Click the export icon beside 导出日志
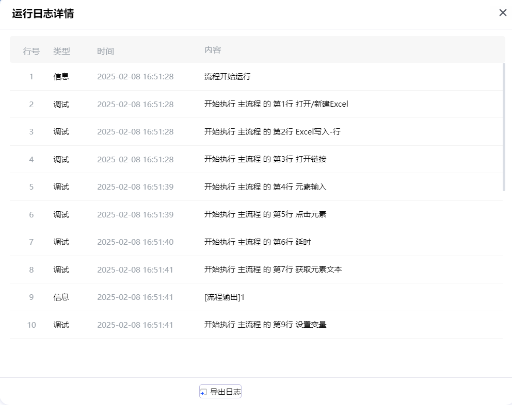This screenshot has height=405, width=512. tap(203, 393)
